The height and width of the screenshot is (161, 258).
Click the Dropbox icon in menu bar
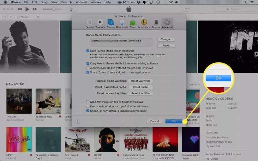[139, 2]
